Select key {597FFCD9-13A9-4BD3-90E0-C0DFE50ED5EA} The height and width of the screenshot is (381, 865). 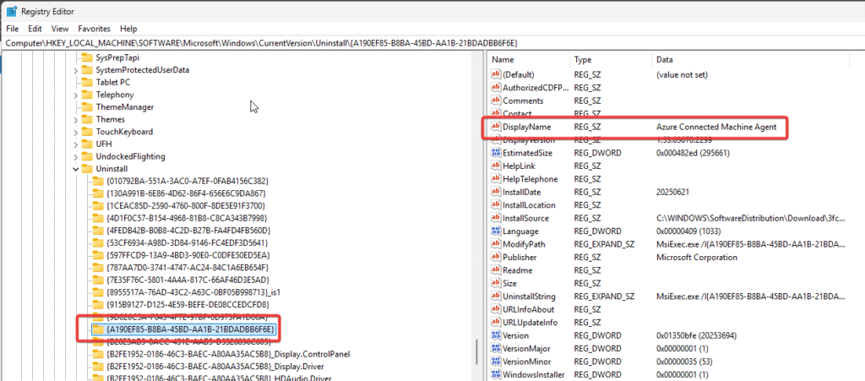188,255
